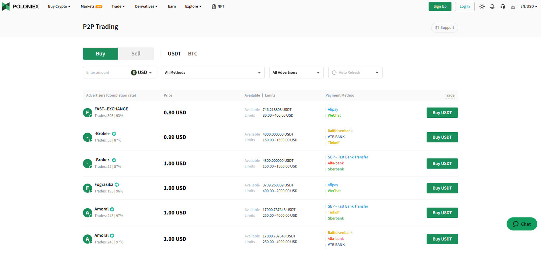Image resolution: width=541 pixels, height=253 pixels.
Task: Select the USDT coin tab
Action: [174, 53]
